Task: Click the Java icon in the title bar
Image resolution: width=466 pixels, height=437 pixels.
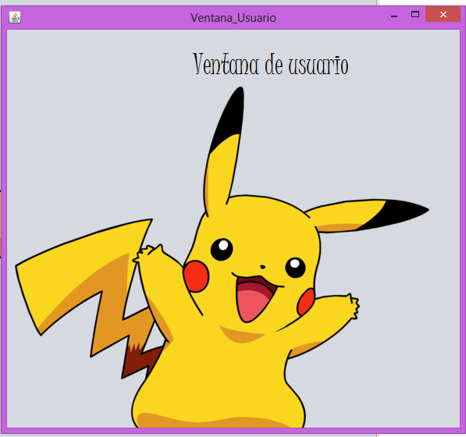Action: [x=15, y=17]
